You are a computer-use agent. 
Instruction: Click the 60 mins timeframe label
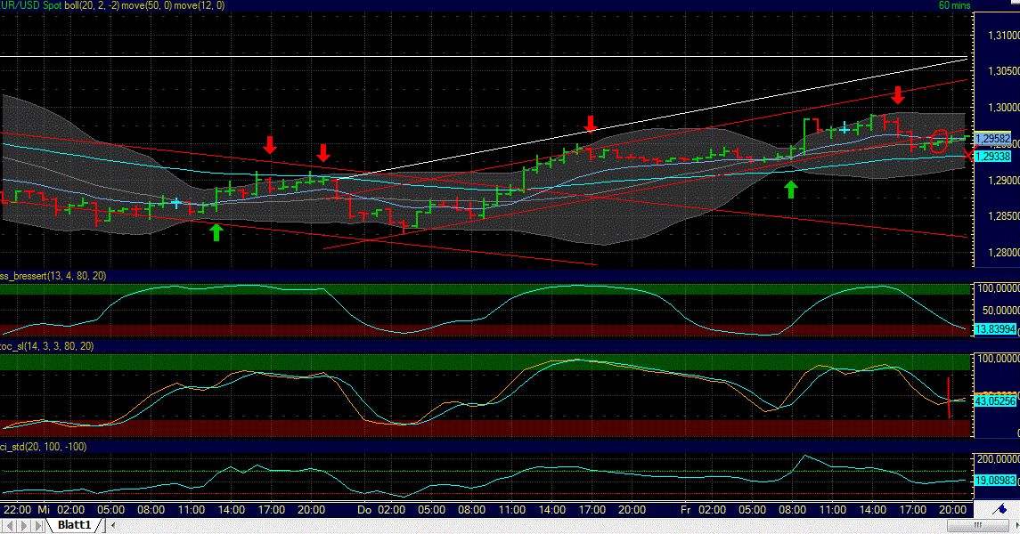pos(953,5)
